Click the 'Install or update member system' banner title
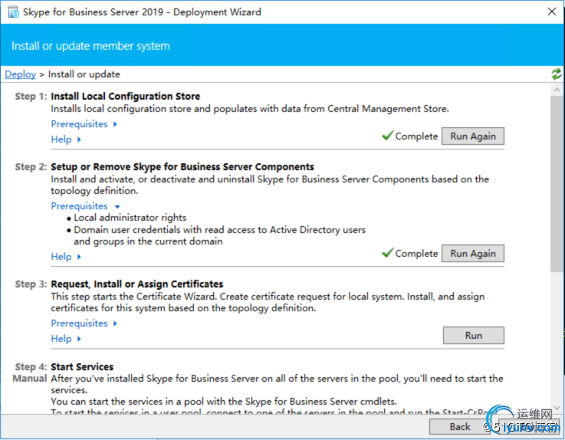 (x=90, y=46)
